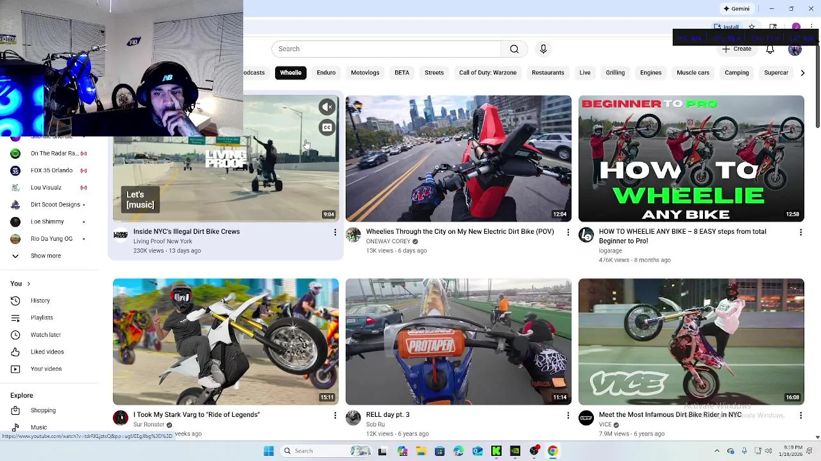
Task: Click the YouTube search magnifier button
Action: pos(514,49)
